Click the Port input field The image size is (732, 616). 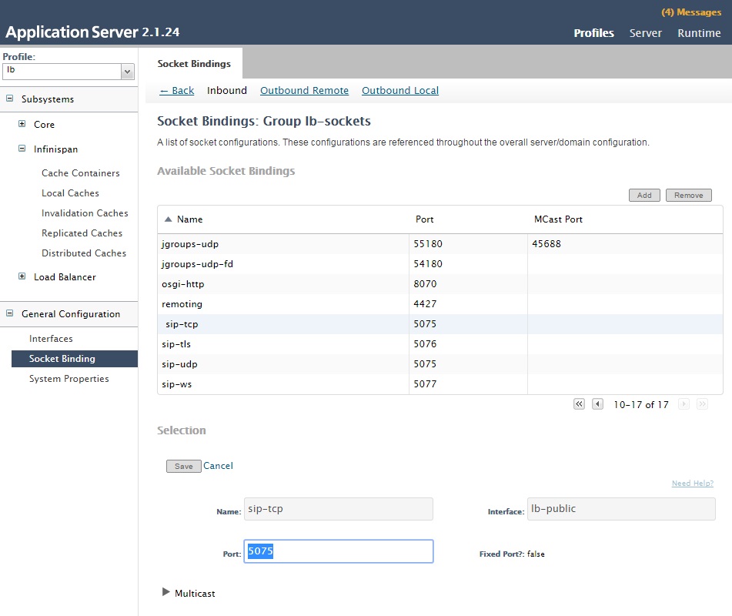pyautogui.click(x=339, y=551)
